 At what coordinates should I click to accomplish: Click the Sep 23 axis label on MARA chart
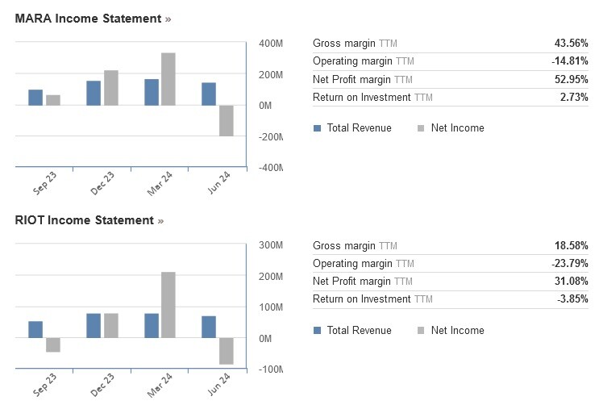pyautogui.click(x=44, y=184)
